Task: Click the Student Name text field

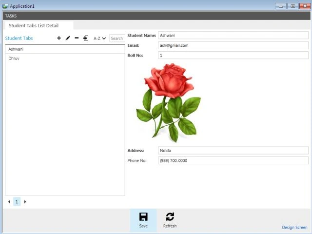Action: [233, 36]
